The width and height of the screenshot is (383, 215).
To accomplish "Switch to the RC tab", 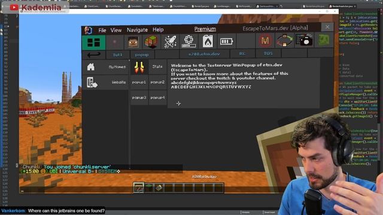I will [242, 53].
